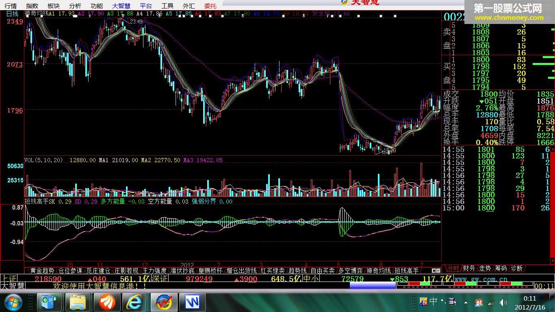Viewport: 555px width, 312px height.
Task: Switch to the 增仓出货线 indicator tab
Action: click(242, 270)
